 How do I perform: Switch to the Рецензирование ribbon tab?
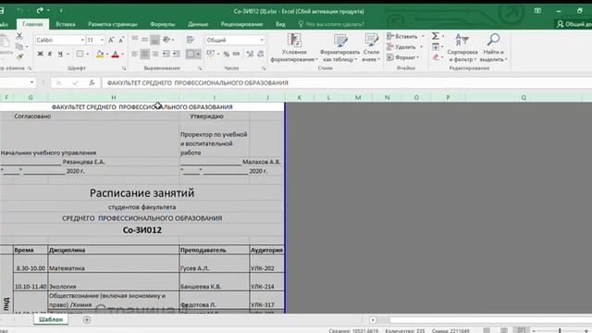(241, 24)
